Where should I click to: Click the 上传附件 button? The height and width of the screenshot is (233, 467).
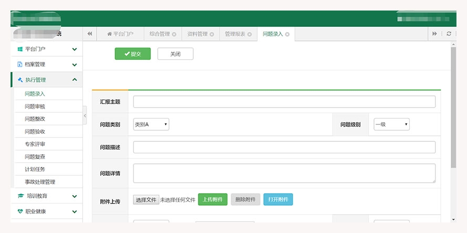click(x=213, y=199)
